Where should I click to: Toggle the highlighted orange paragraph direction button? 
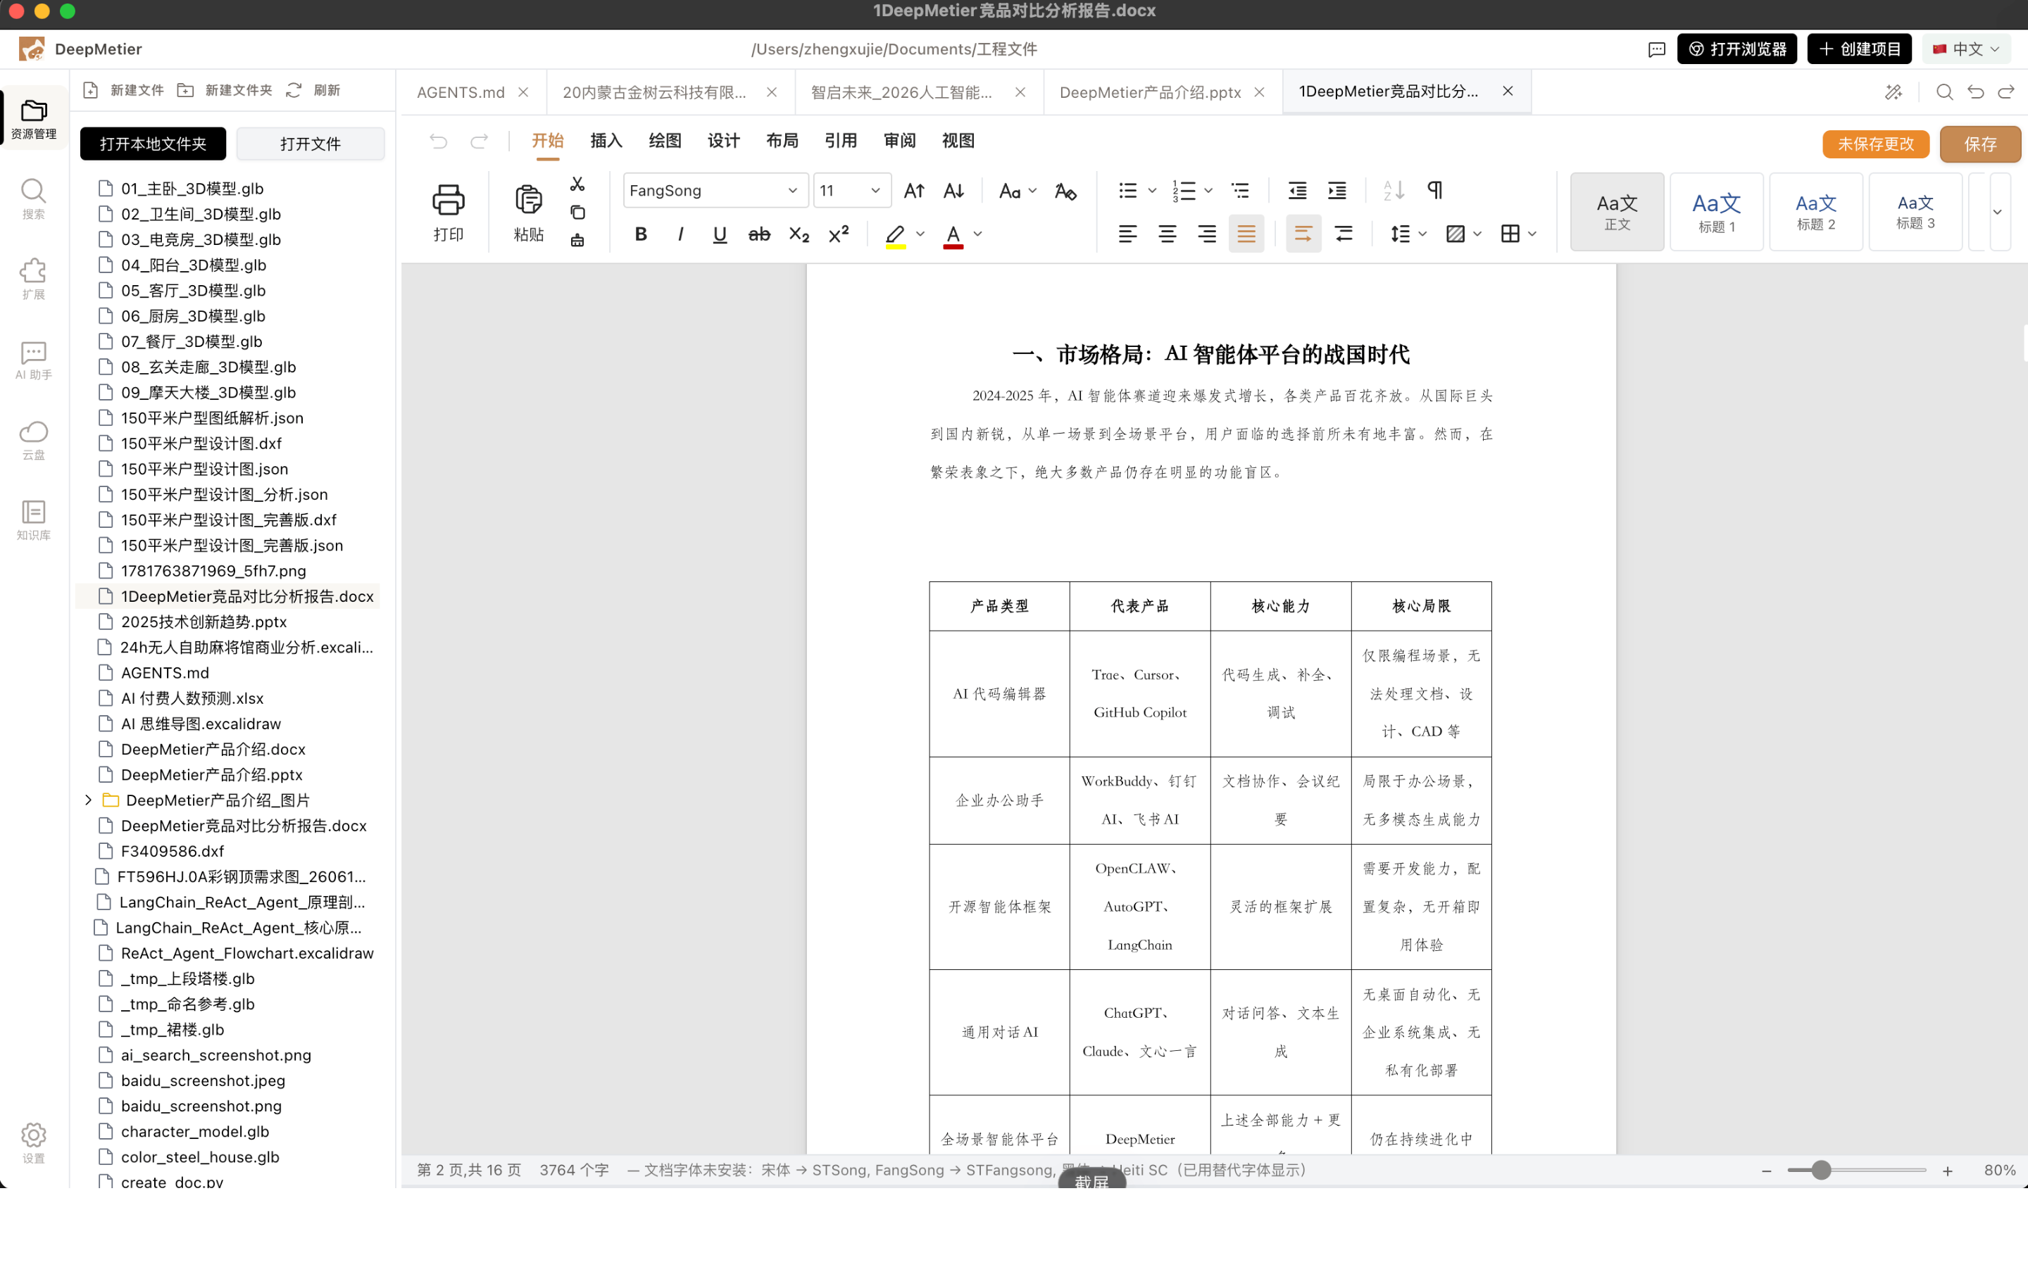click(1303, 234)
